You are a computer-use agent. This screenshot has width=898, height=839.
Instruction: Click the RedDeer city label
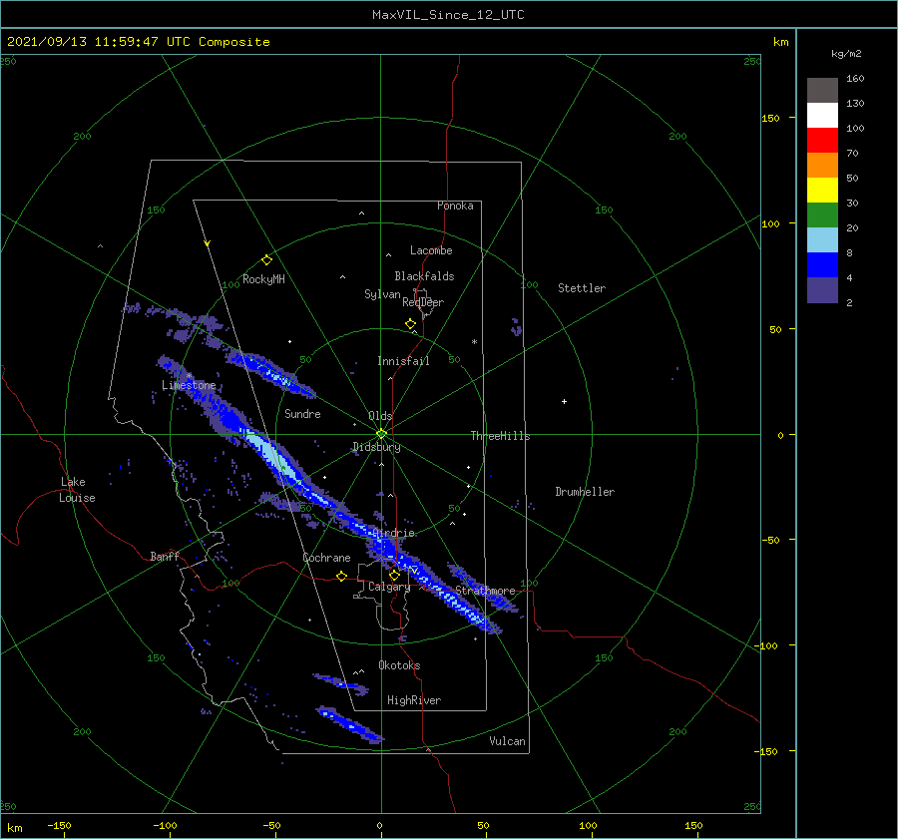pyautogui.click(x=423, y=302)
